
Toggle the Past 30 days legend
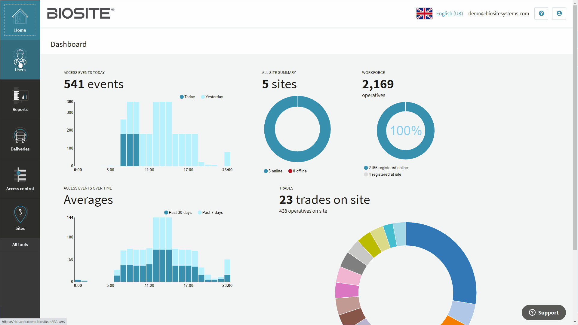point(178,212)
